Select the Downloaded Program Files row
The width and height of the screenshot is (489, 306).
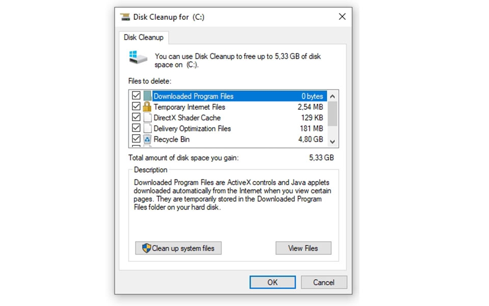coord(229,96)
